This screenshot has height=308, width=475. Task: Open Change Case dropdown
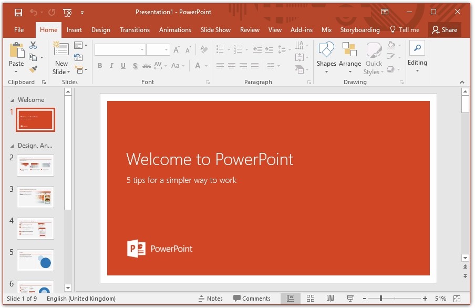pos(178,66)
